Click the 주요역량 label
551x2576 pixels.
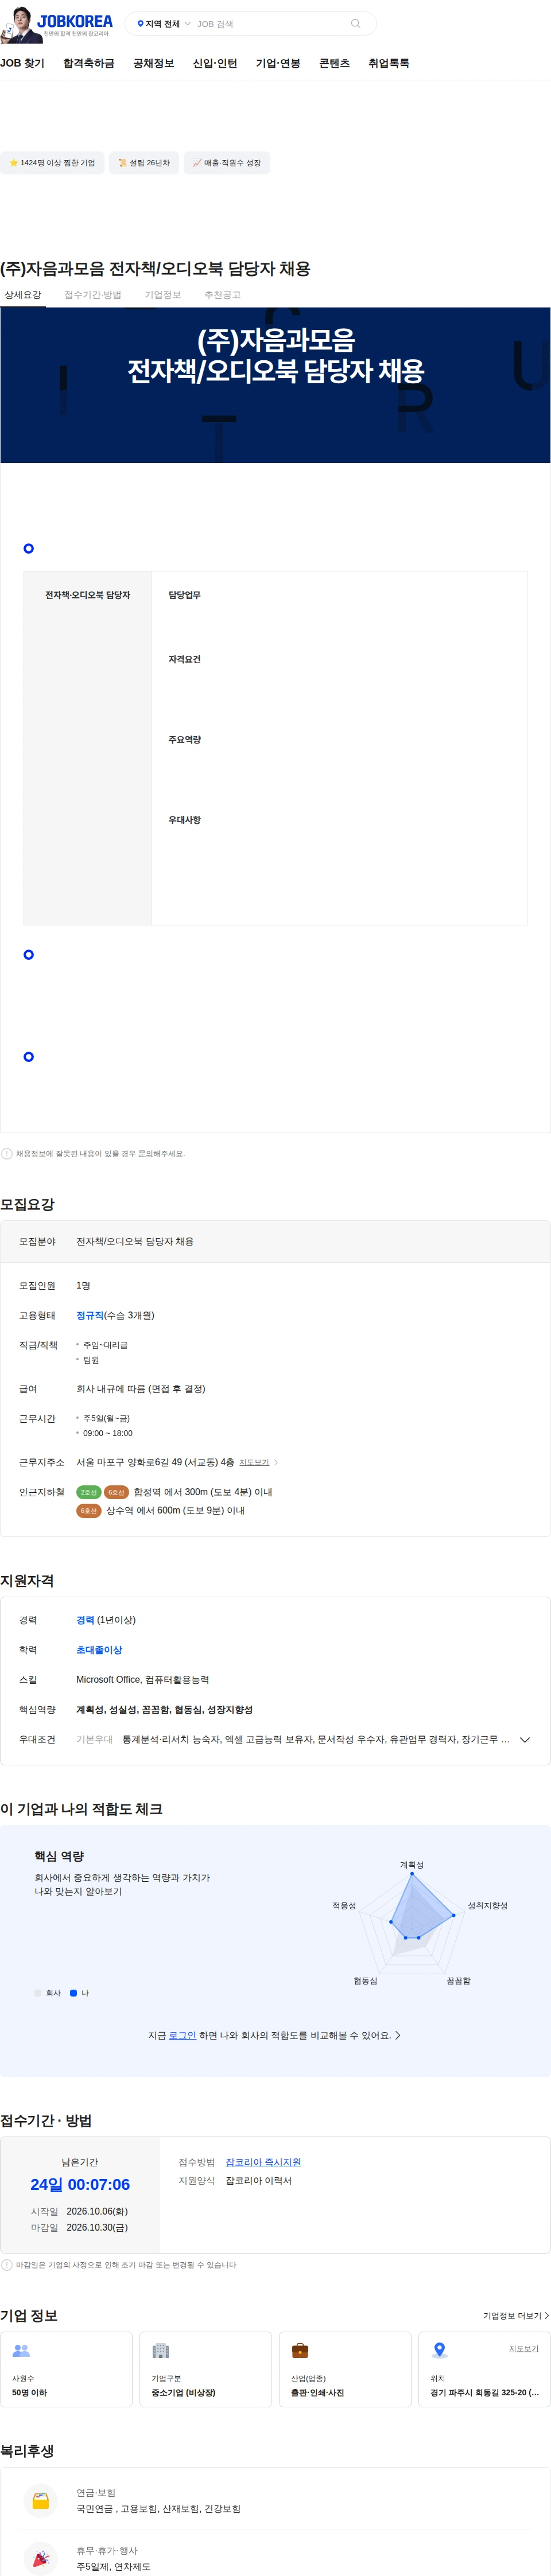click(184, 740)
